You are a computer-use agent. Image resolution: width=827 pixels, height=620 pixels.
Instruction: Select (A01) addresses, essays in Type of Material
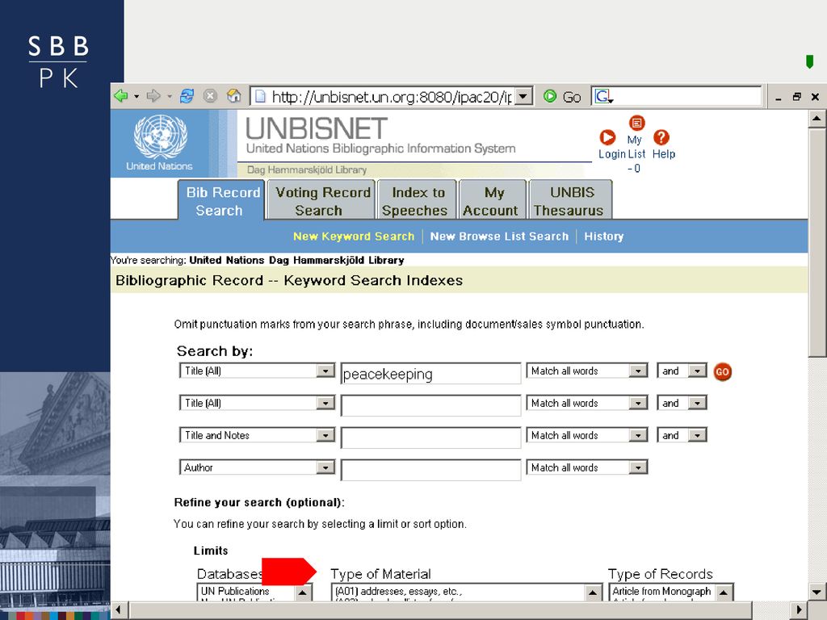[398, 592]
